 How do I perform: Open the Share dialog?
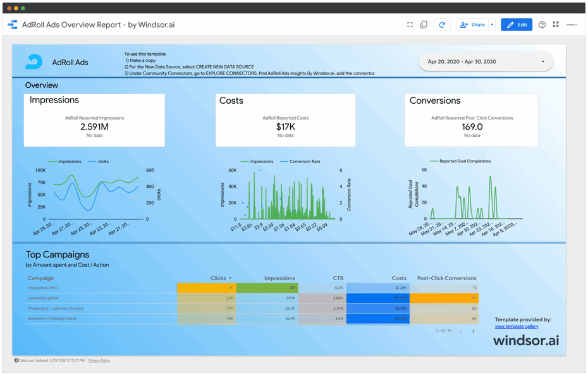click(x=472, y=25)
